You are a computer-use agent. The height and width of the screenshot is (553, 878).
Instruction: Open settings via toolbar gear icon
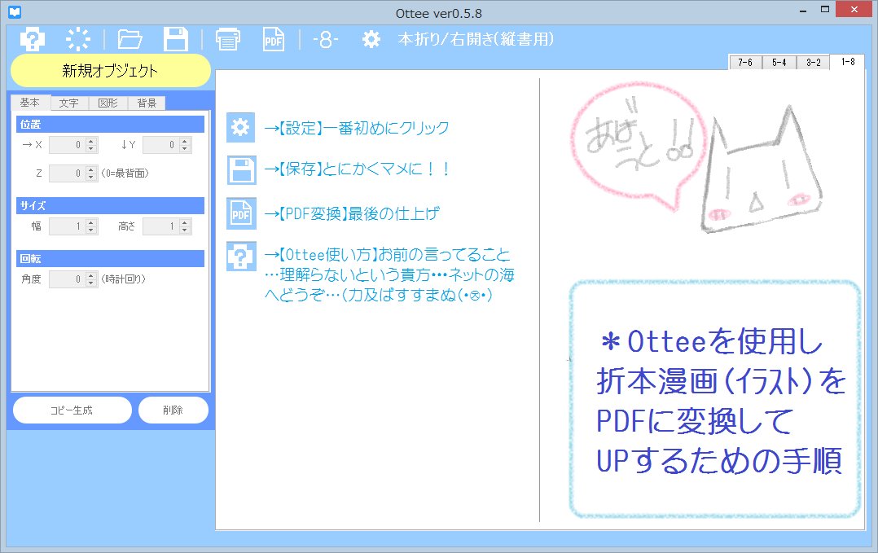(371, 39)
